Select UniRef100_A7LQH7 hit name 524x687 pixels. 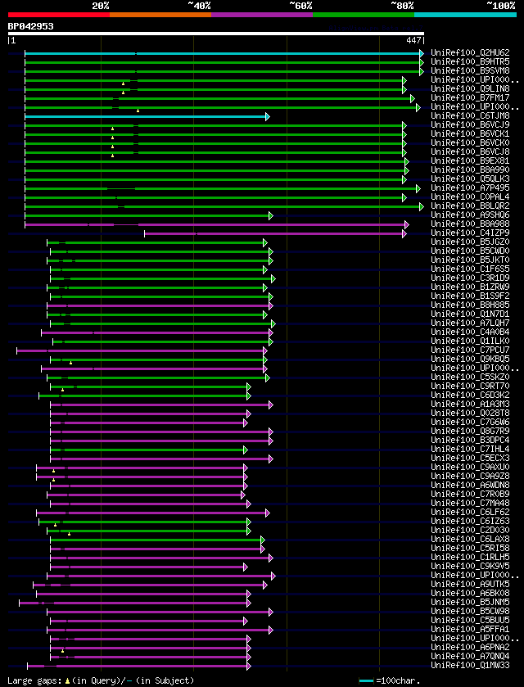coord(470,323)
